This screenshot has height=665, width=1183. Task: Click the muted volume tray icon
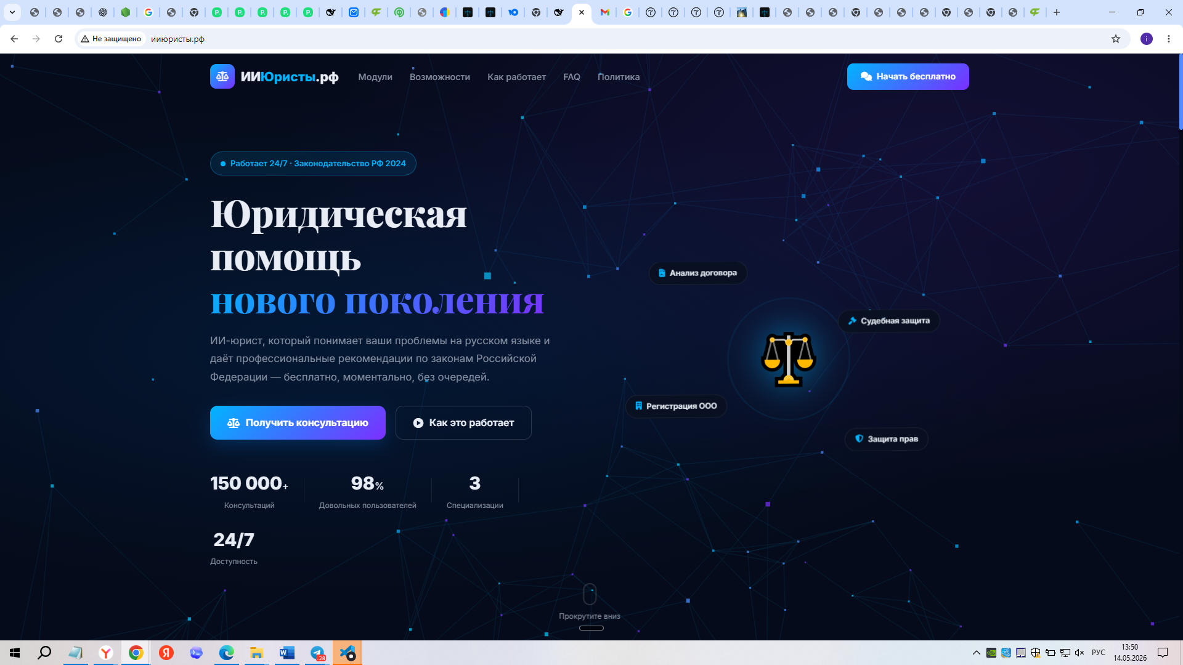[1079, 653]
